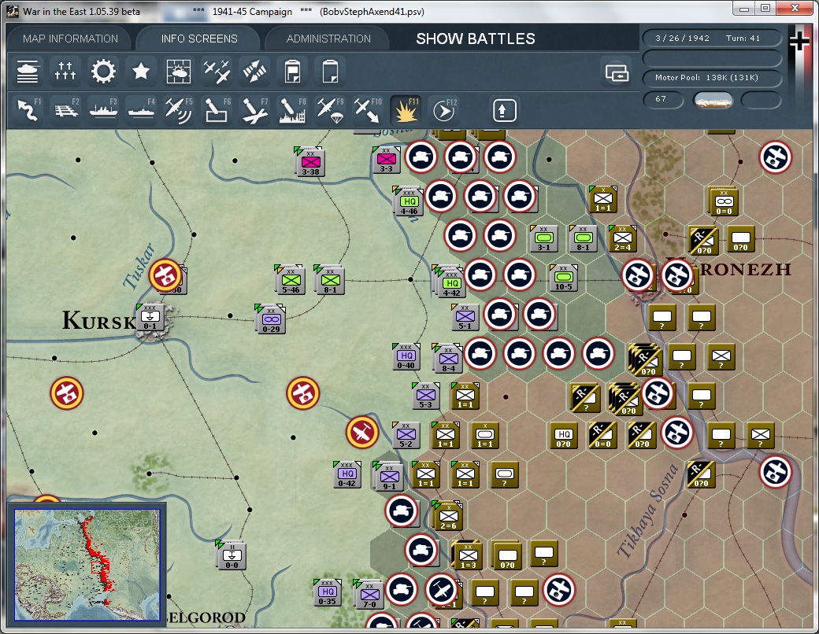The image size is (819, 634).
Task: Select the Soviet HQ 0?0 counter
Action: pos(564,435)
